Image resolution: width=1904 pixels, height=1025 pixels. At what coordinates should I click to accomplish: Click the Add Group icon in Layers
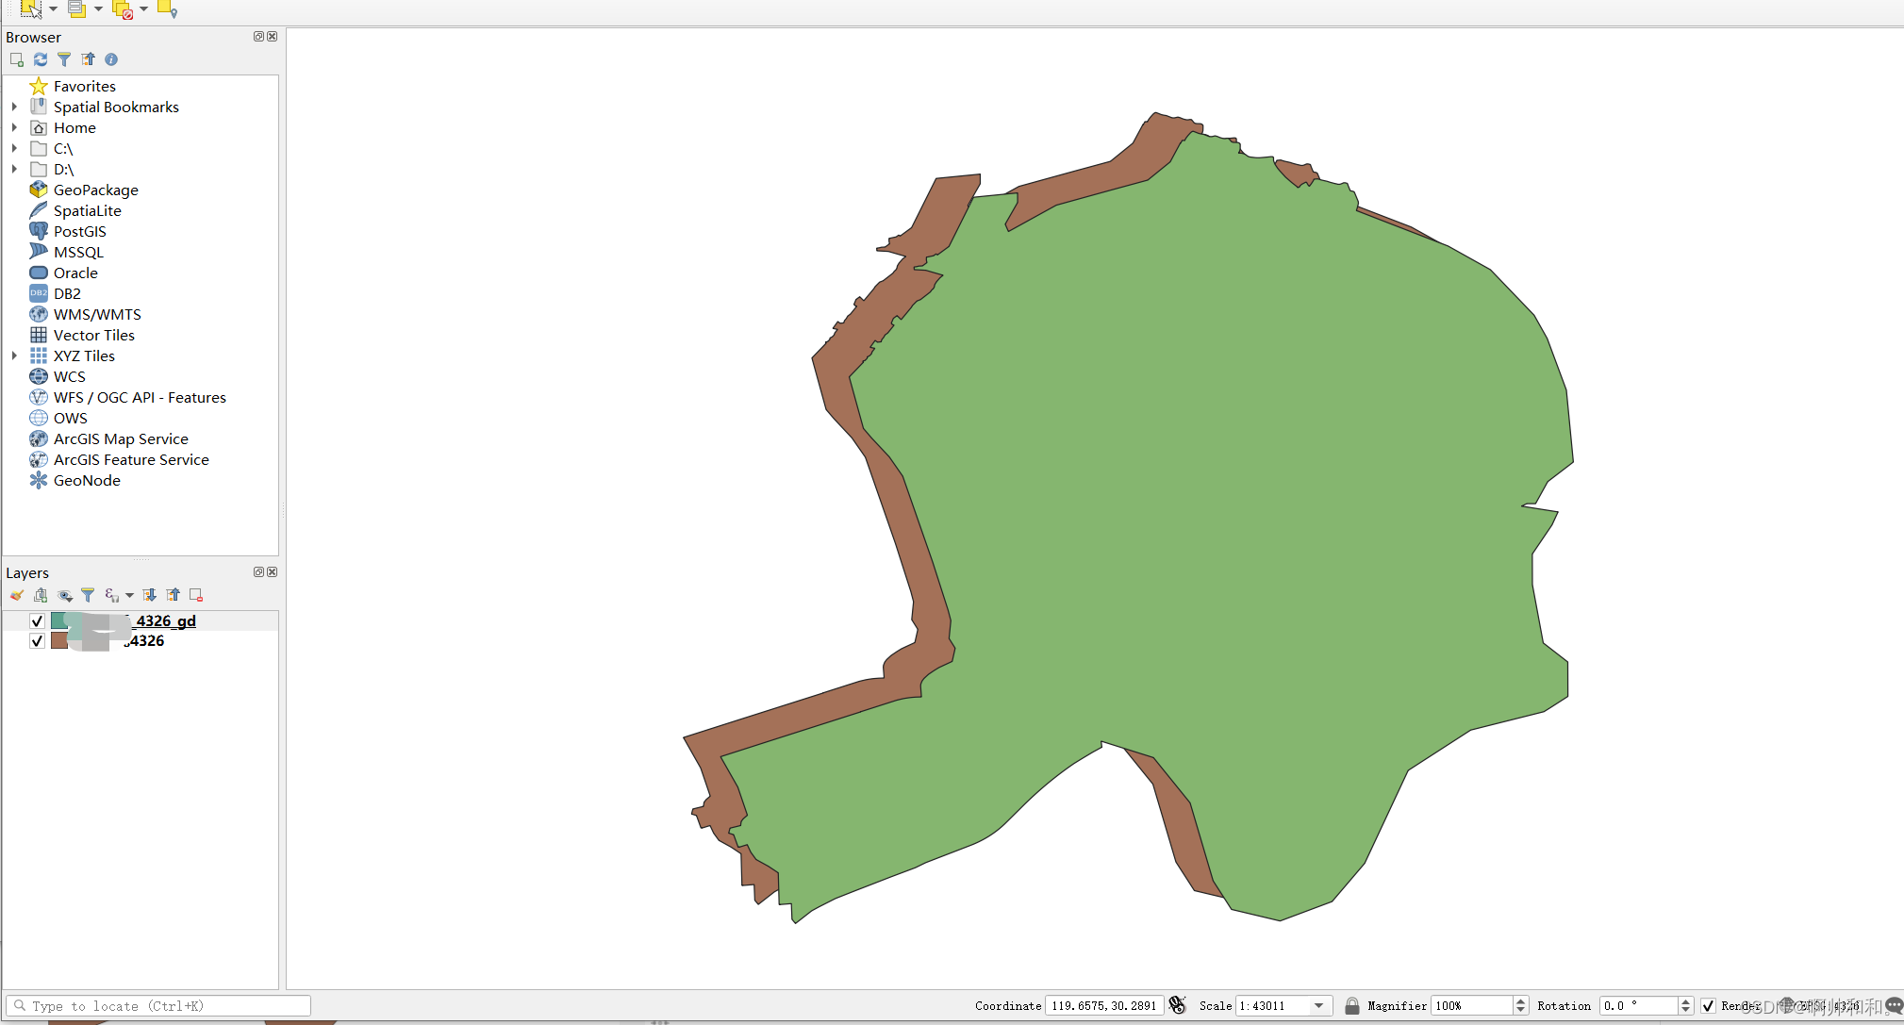[41, 595]
